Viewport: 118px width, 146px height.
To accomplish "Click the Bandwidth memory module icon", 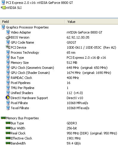I will coord(8,143).
